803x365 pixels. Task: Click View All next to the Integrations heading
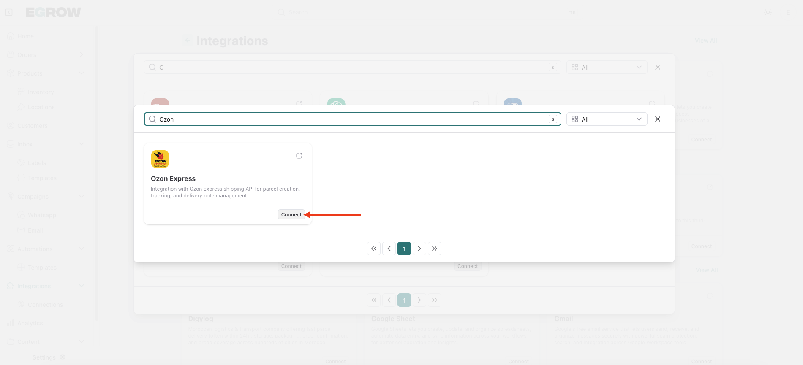click(706, 41)
